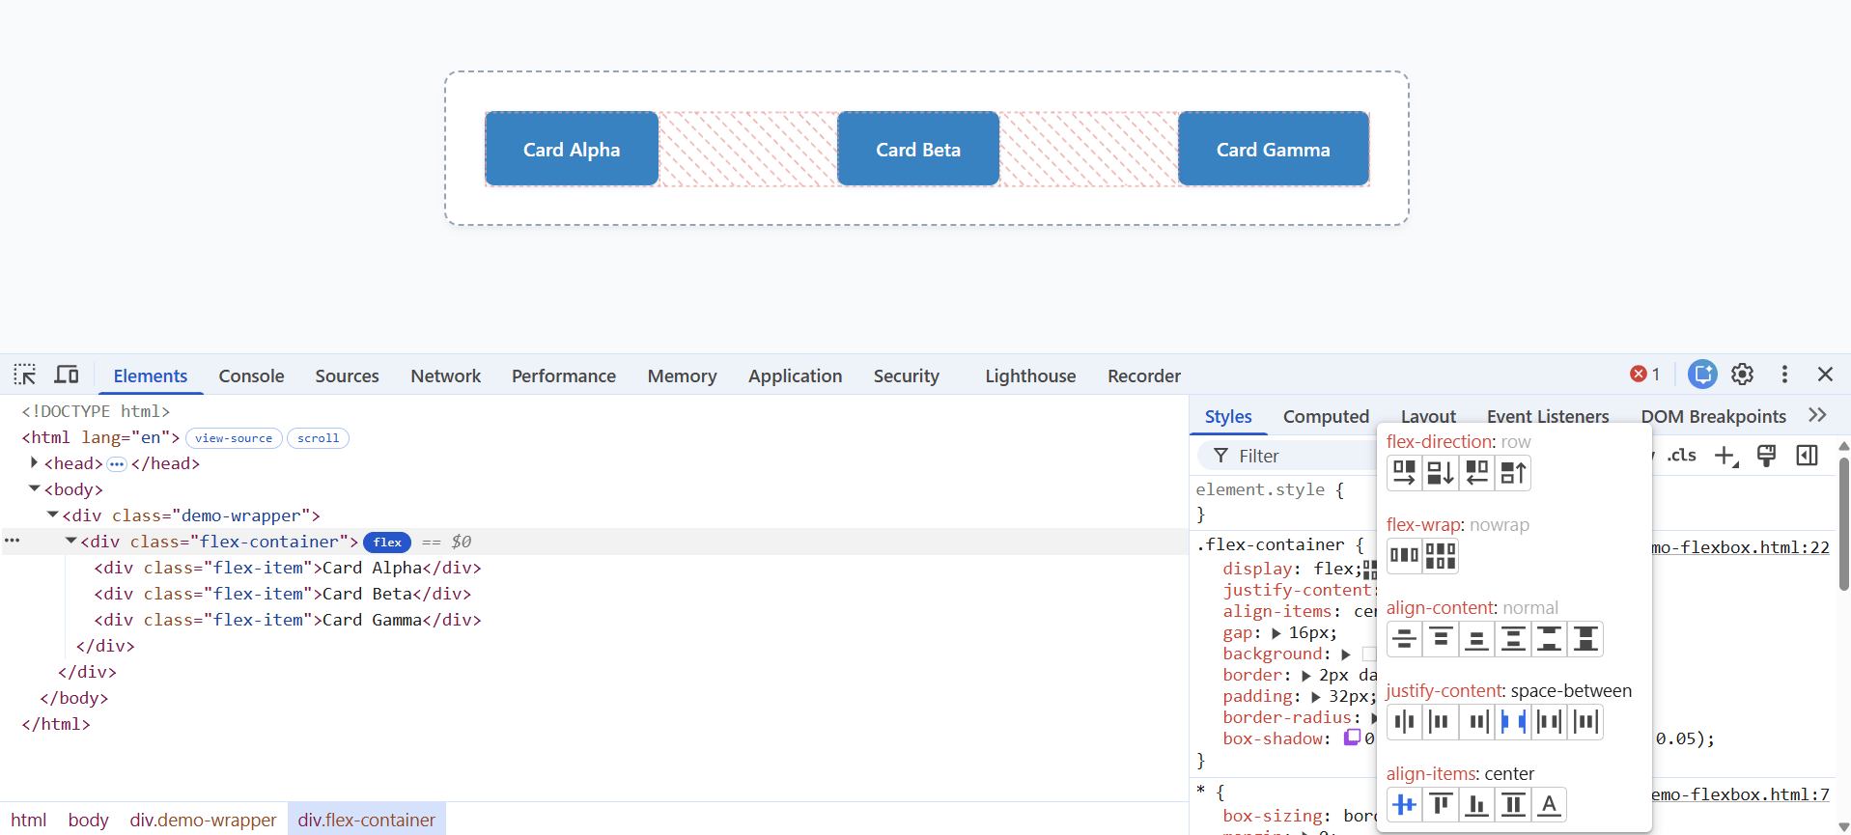Viewport: 1851px width, 835px height.
Task: Open the Performance tab
Action: pos(564,376)
